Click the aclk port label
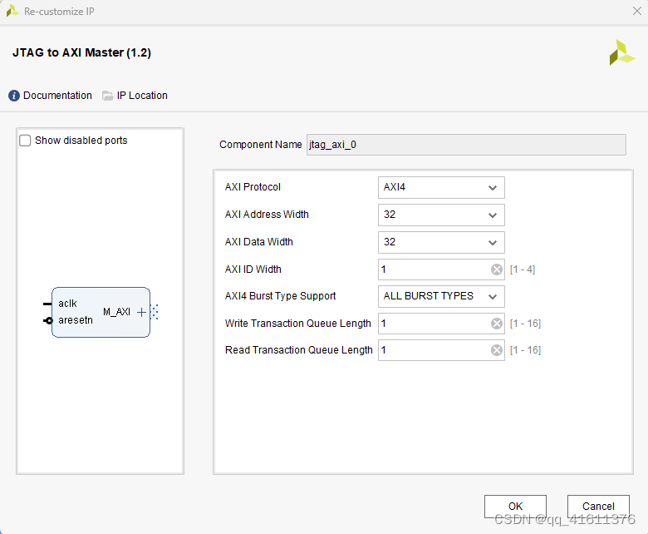648x534 pixels. click(x=67, y=304)
